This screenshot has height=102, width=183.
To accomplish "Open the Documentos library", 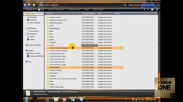I will (34, 31).
